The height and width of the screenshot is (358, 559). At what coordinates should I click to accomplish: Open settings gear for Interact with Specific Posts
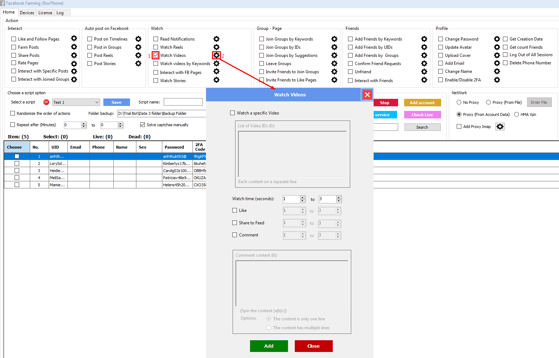[74, 71]
